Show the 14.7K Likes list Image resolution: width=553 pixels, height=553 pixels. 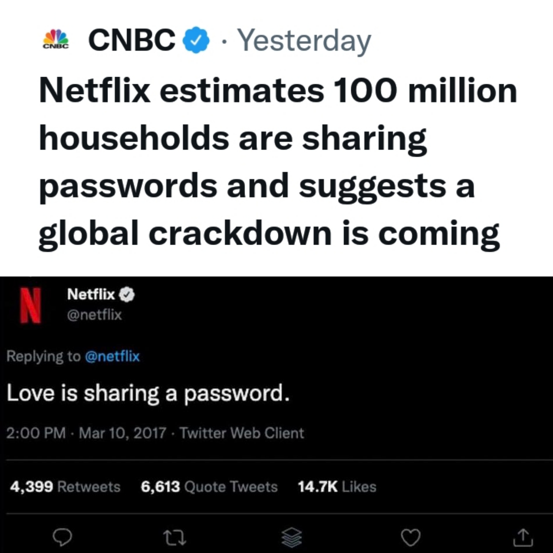pos(337,487)
